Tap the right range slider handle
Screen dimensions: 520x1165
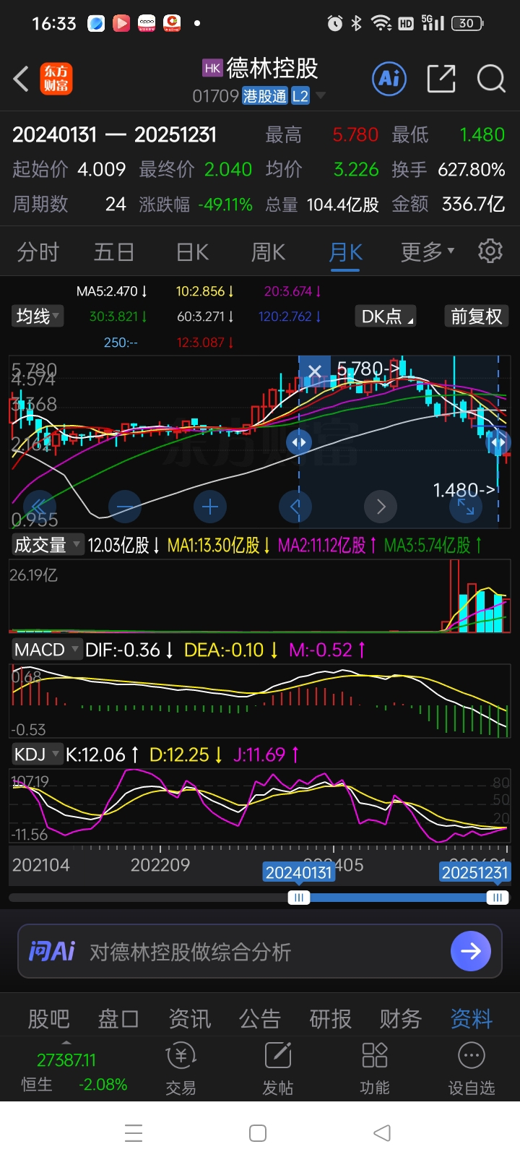(497, 898)
